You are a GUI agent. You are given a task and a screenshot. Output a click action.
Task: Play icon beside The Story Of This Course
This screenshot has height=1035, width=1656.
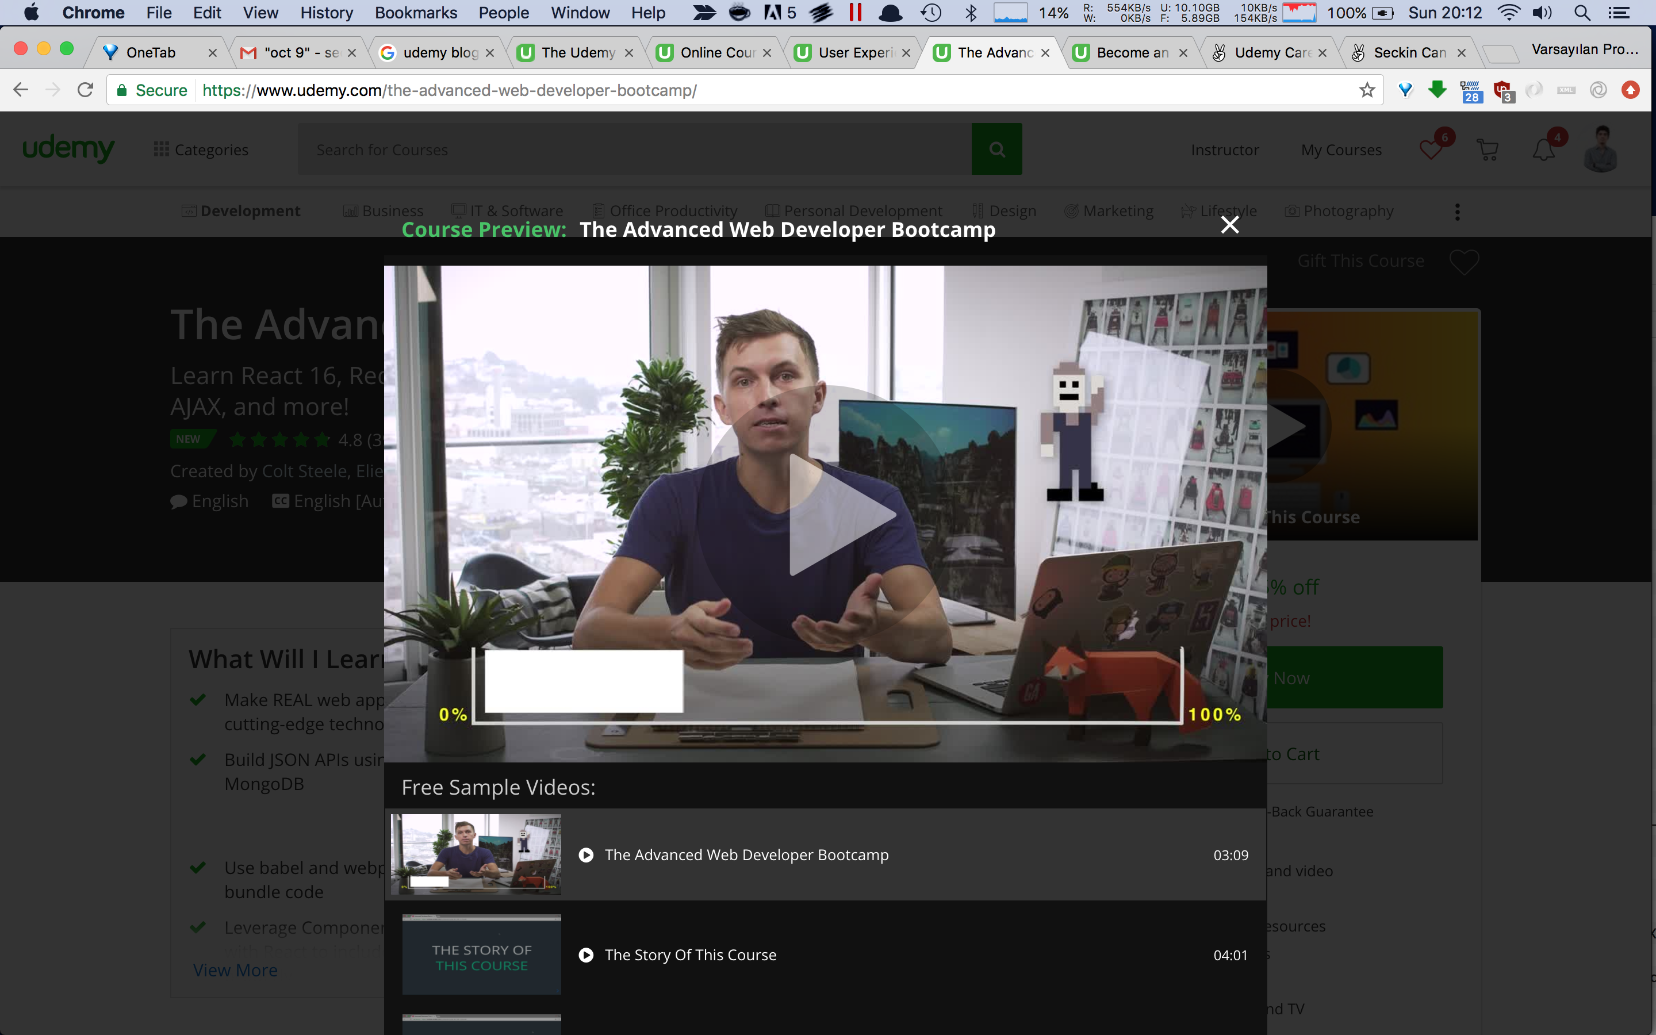point(586,955)
